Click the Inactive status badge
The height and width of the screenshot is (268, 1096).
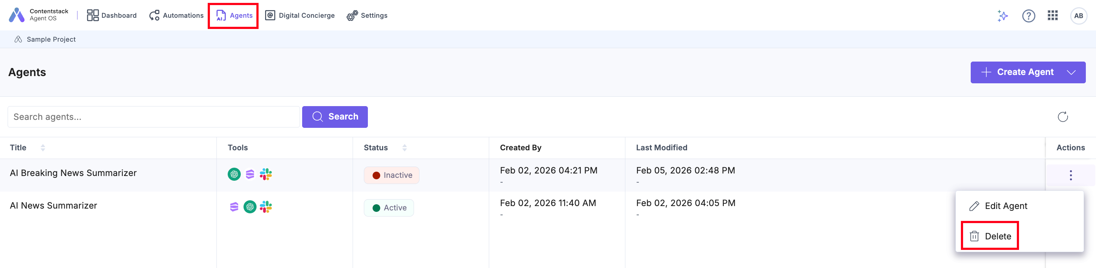click(391, 175)
